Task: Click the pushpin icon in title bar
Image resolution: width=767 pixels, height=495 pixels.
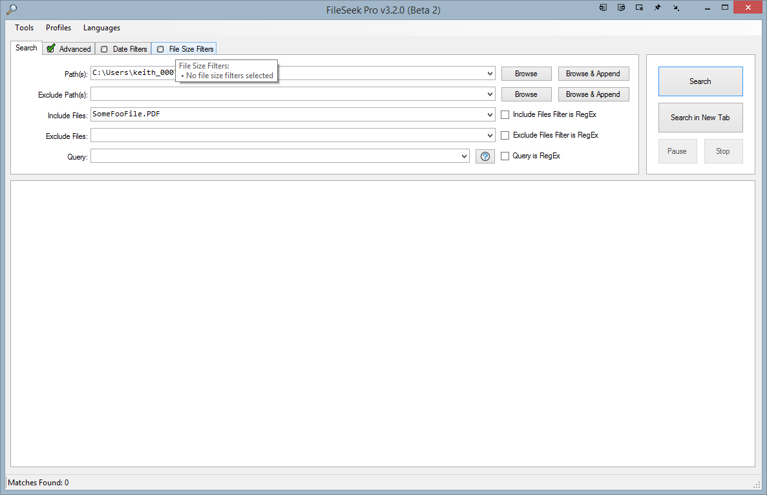Action: pos(657,8)
